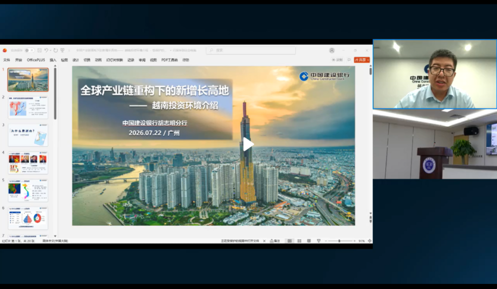Open the 帮助 help tab
This screenshot has height=289, width=497.
[x=186, y=60]
